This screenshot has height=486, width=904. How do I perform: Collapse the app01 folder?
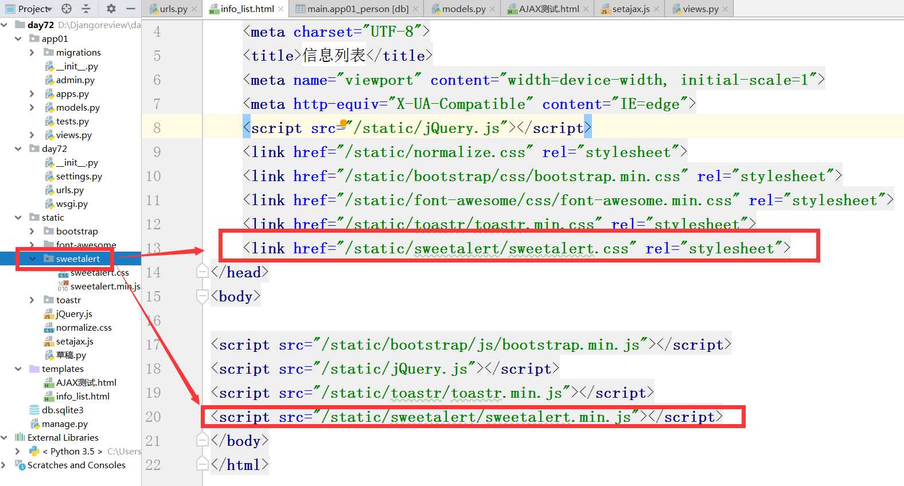[x=18, y=38]
